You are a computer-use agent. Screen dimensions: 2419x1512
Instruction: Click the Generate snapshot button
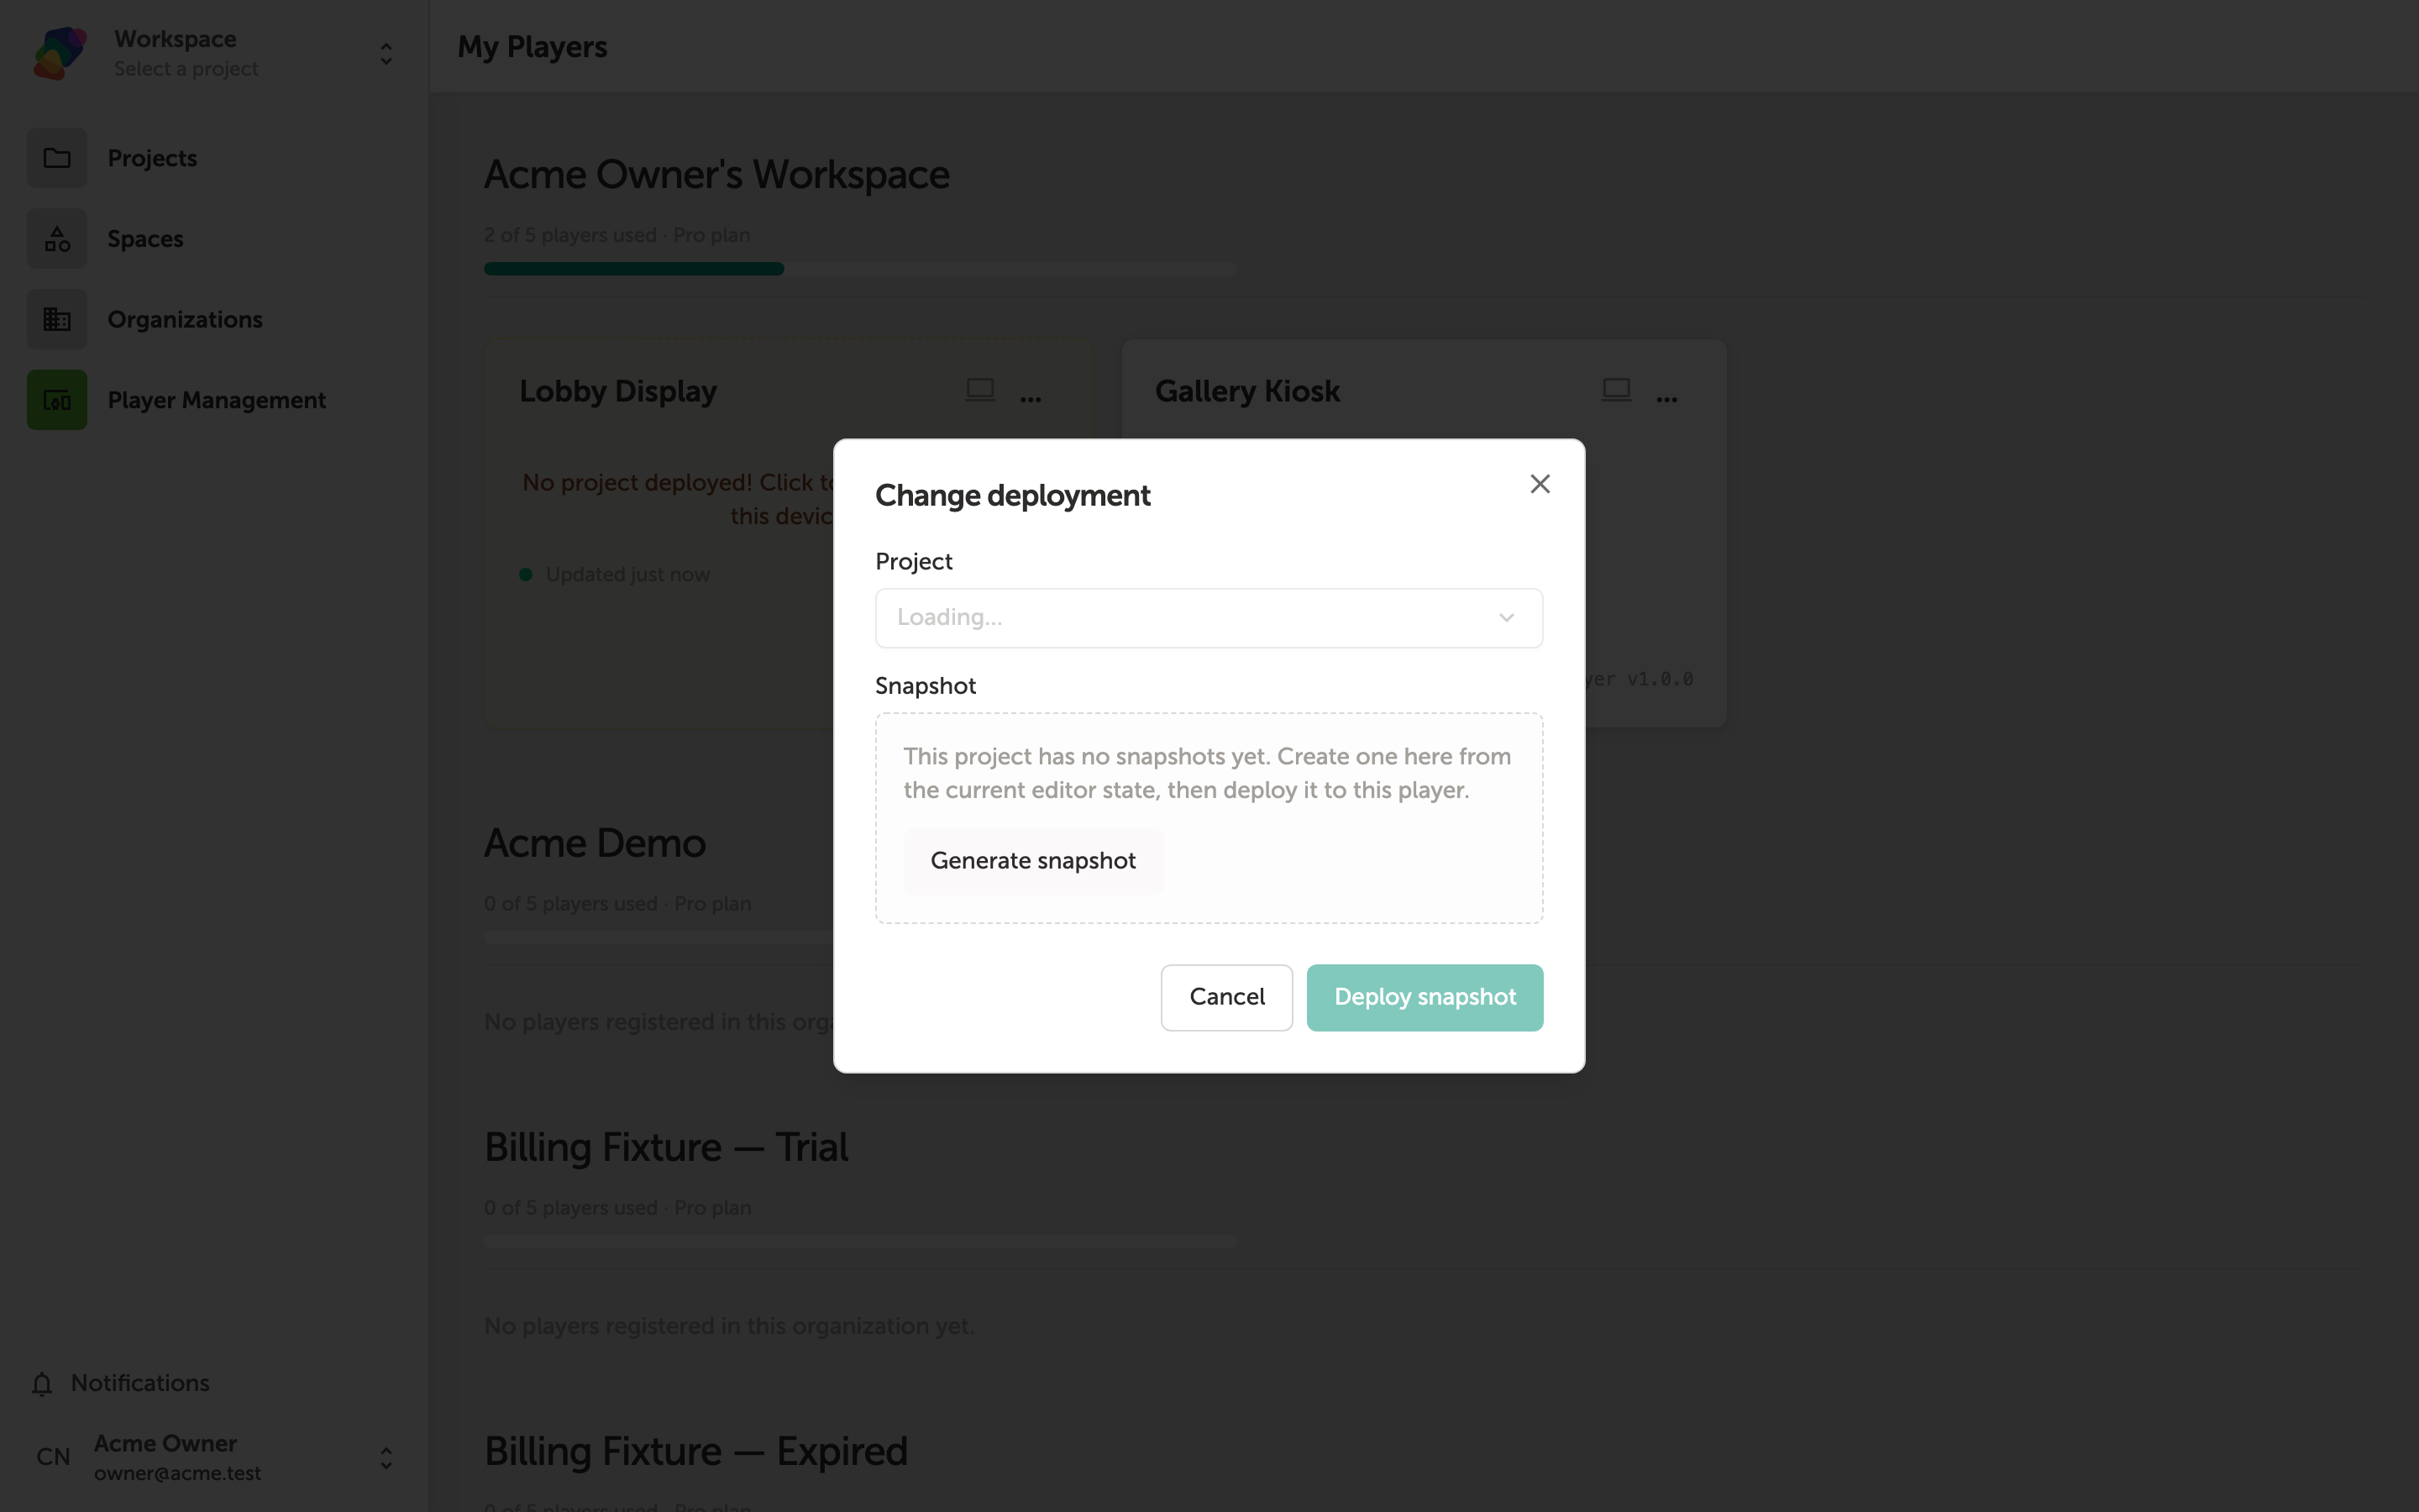1032,861
